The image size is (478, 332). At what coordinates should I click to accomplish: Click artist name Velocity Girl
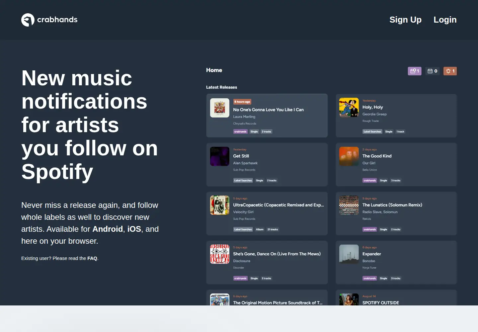point(243,212)
